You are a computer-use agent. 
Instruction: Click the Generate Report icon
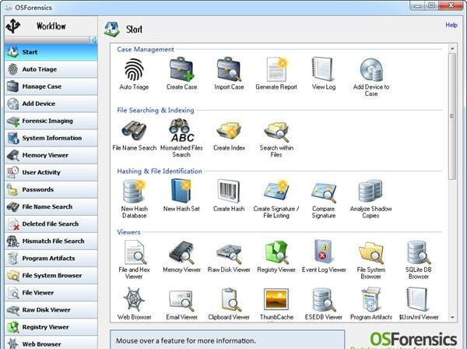tap(276, 70)
